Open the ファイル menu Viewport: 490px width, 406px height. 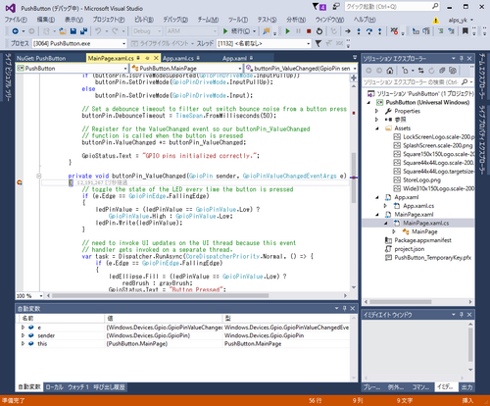coord(16,20)
